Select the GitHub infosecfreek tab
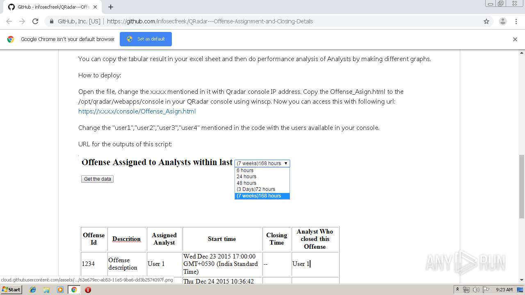This screenshot has height=295, width=525. pos(53,7)
